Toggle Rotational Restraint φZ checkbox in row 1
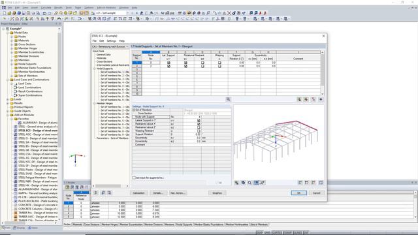This screenshot has width=418, height=235. click(x=202, y=63)
